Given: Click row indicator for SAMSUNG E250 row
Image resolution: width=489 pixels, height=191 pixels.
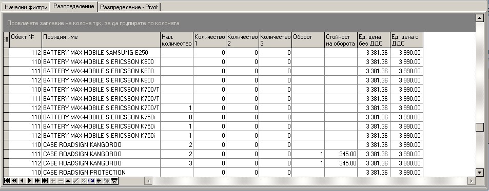Looking at the screenshot, I should coord(6,53).
